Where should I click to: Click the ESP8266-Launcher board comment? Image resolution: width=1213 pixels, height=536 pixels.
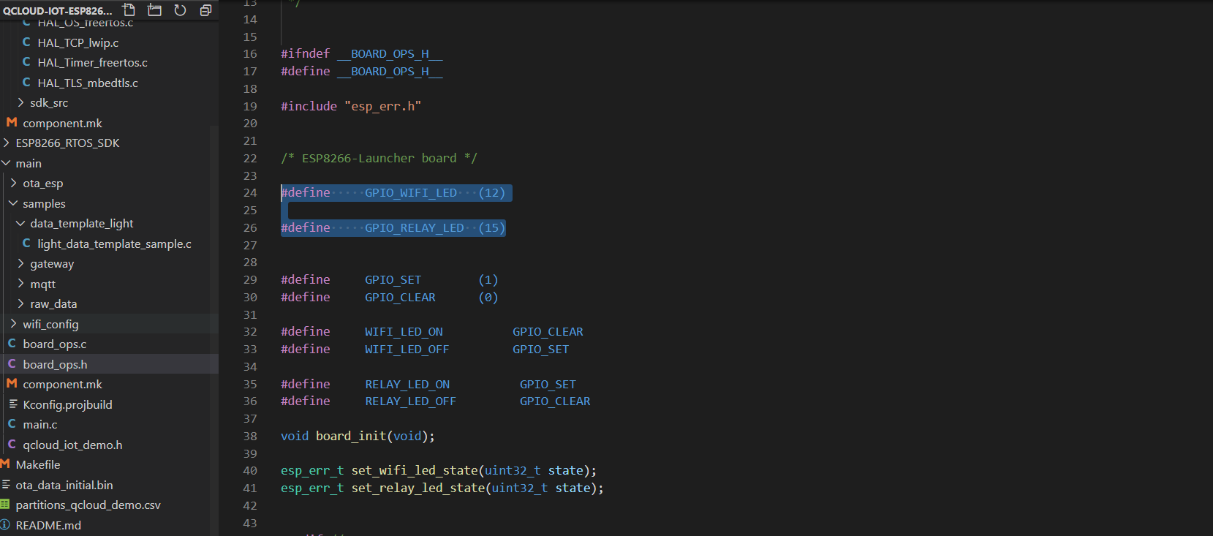tap(379, 158)
